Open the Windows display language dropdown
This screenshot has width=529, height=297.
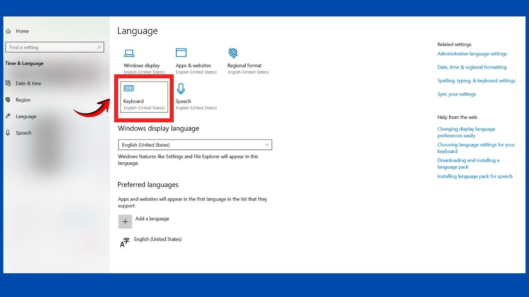pyautogui.click(x=195, y=145)
